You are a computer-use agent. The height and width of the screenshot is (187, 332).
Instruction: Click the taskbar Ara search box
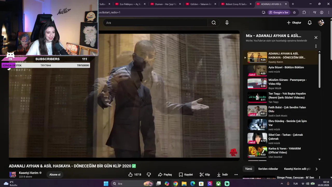[132, 184]
